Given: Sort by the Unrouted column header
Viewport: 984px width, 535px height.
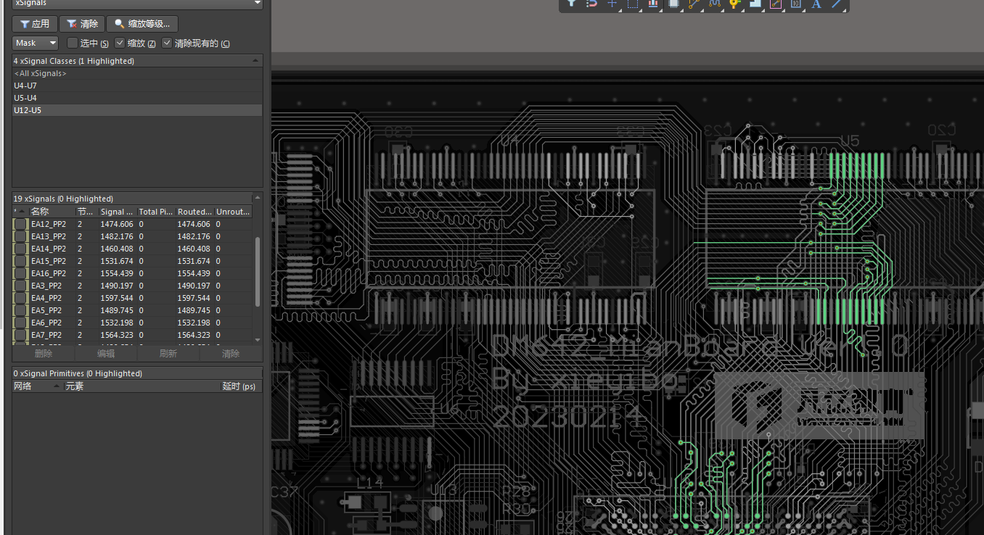Looking at the screenshot, I should (233, 212).
